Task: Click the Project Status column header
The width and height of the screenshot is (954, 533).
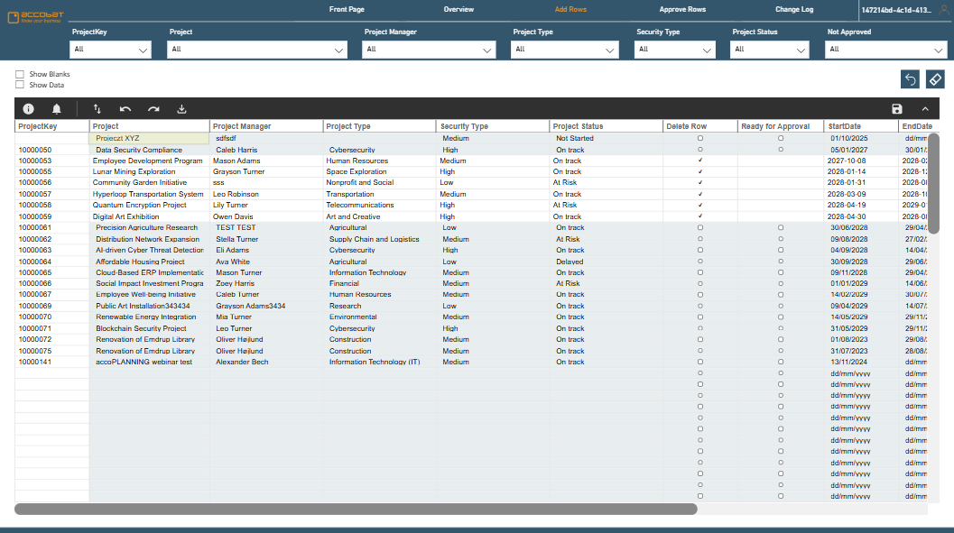Action: coord(606,126)
